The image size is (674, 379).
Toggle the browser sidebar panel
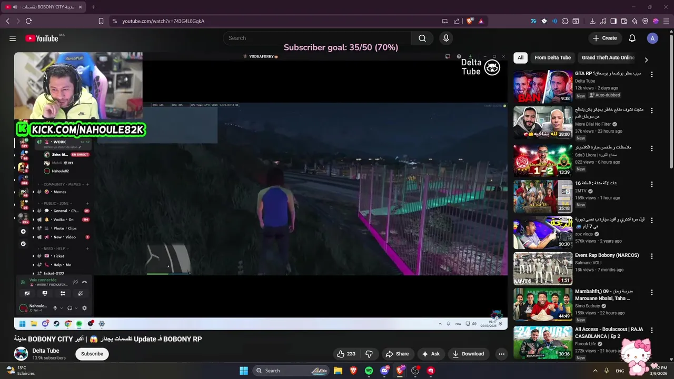[x=613, y=21]
